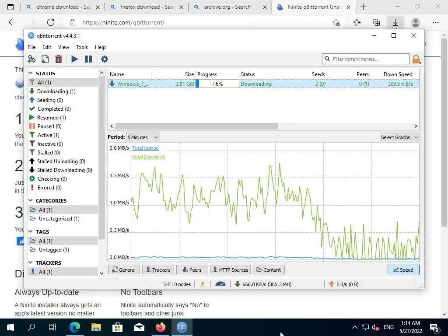This screenshot has width=448, height=336.
Task: Switch to the archivo.org Search browser tab
Action: coord(230,7)
